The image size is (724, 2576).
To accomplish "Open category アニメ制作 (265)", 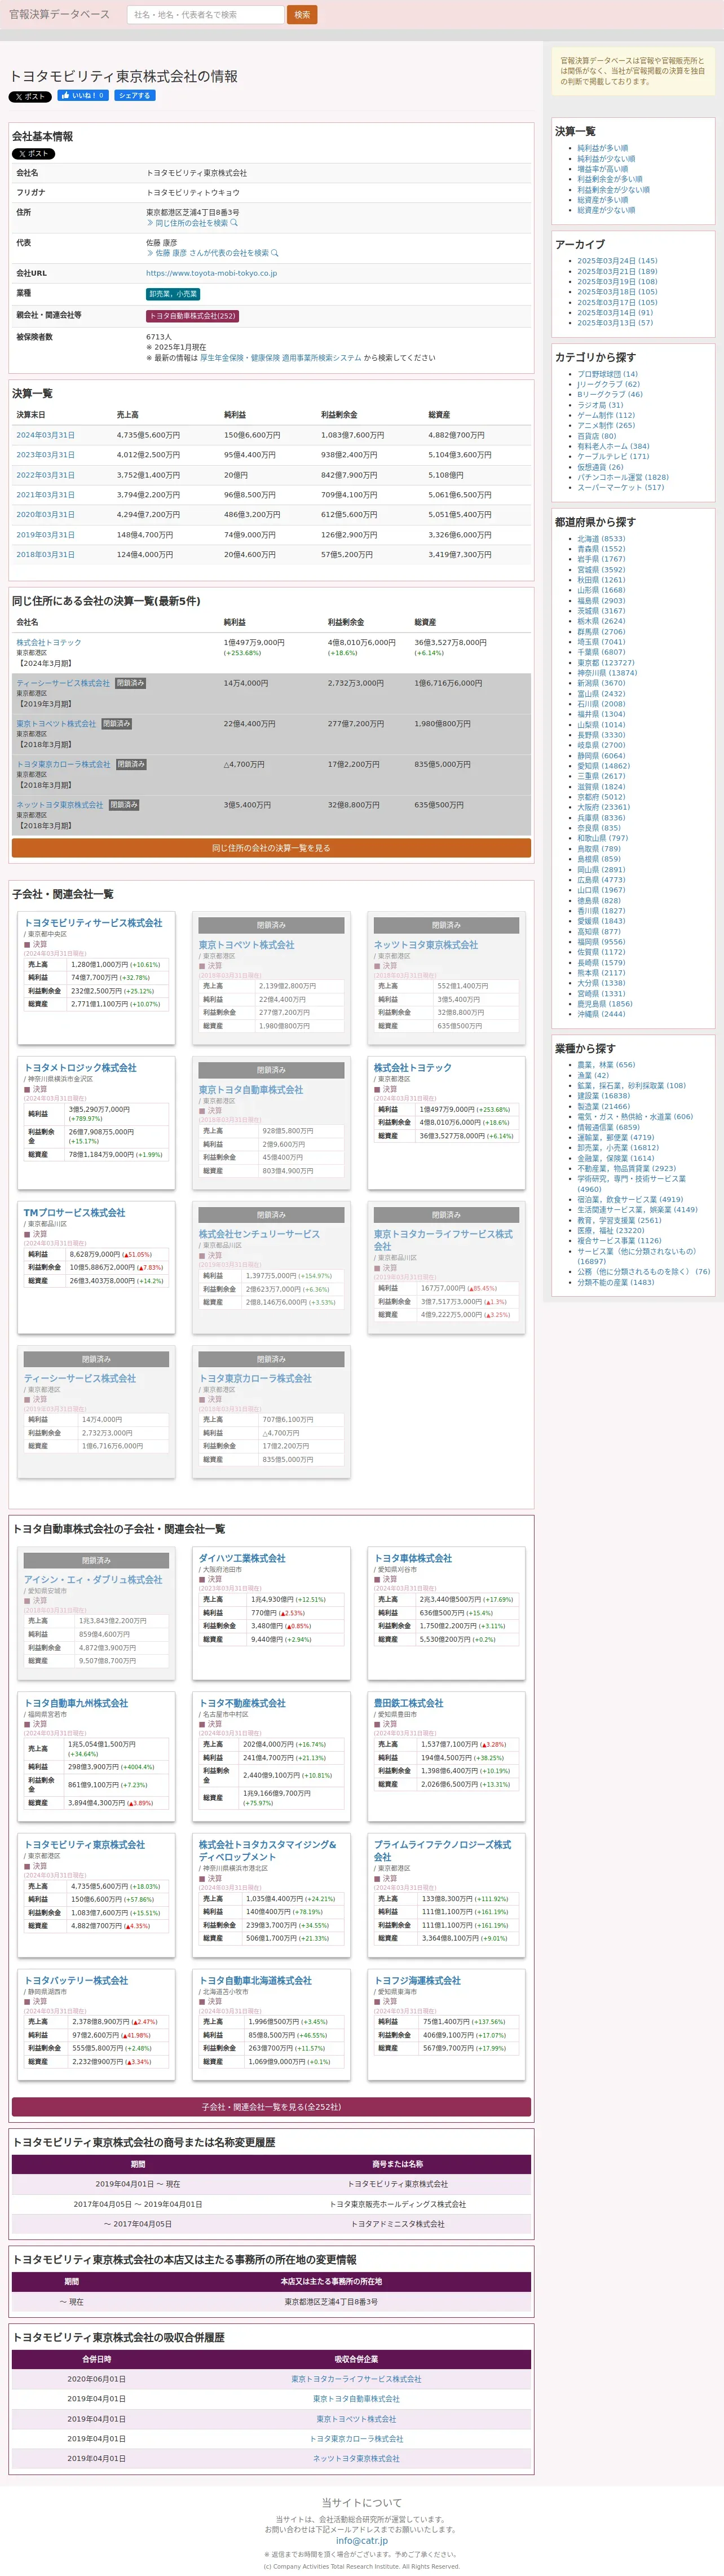I will (x=606, y=426).
